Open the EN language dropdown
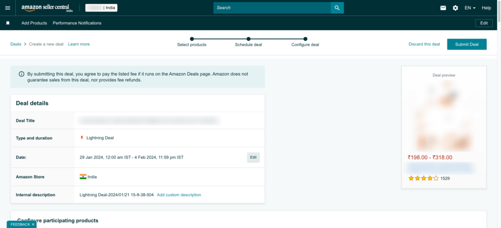Viewport: 501px width, 228px height. (470, 8)
